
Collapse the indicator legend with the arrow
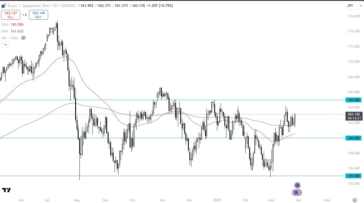pos(5,45)
